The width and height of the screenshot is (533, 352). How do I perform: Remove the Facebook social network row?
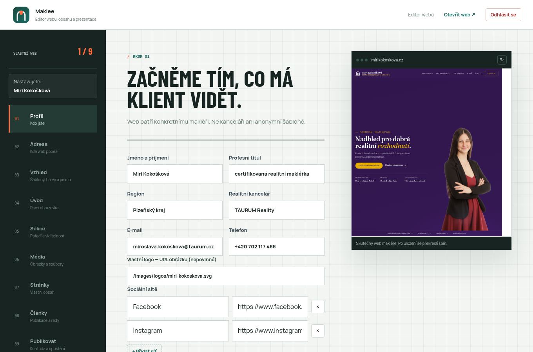318,307
